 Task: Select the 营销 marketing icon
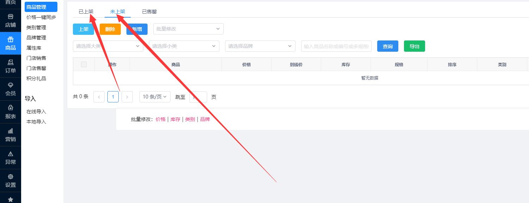(x=10, y=135)
